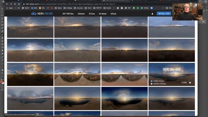Open the Mail bookmark
This screenshot has height=117, width=208.
pos(34,8)
